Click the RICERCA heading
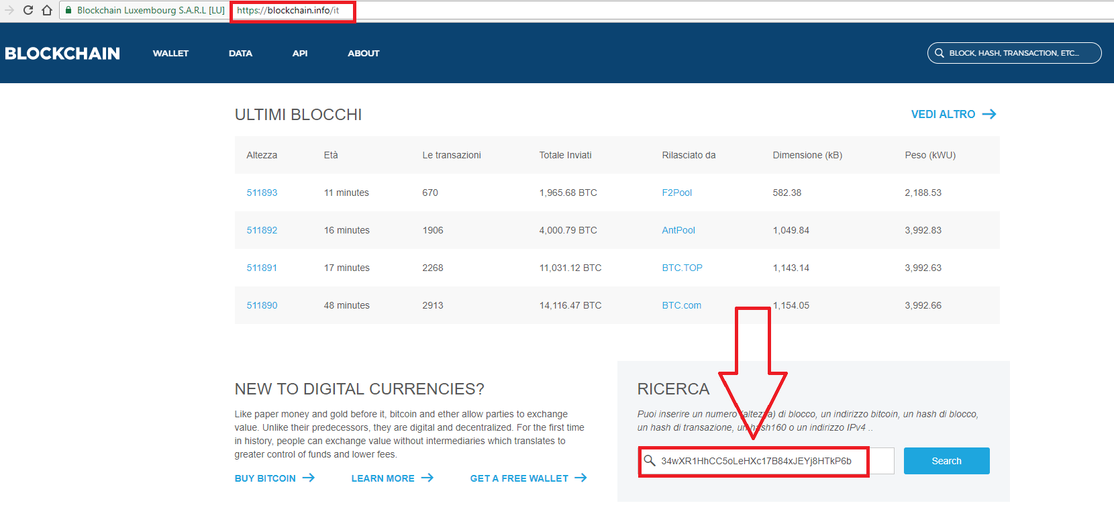Image resolution: width=1114 pixels, height=532 pixels. point(673,389)
